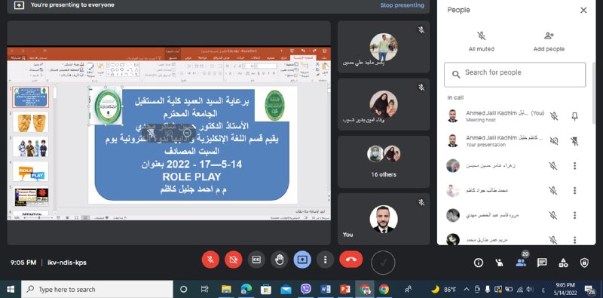Open Task View on the taskbar
The width and height of the screenshot is (603, 298).
pyautogui.click(x=204, y=289)
